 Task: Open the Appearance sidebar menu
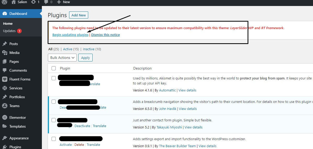click(x=19, y=138)
